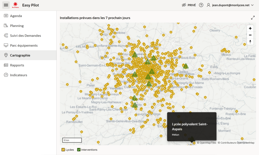This screenshot has height=155, width=259.
Task: Click the Parc équipements monitor icon
Action: coord(6,45)
